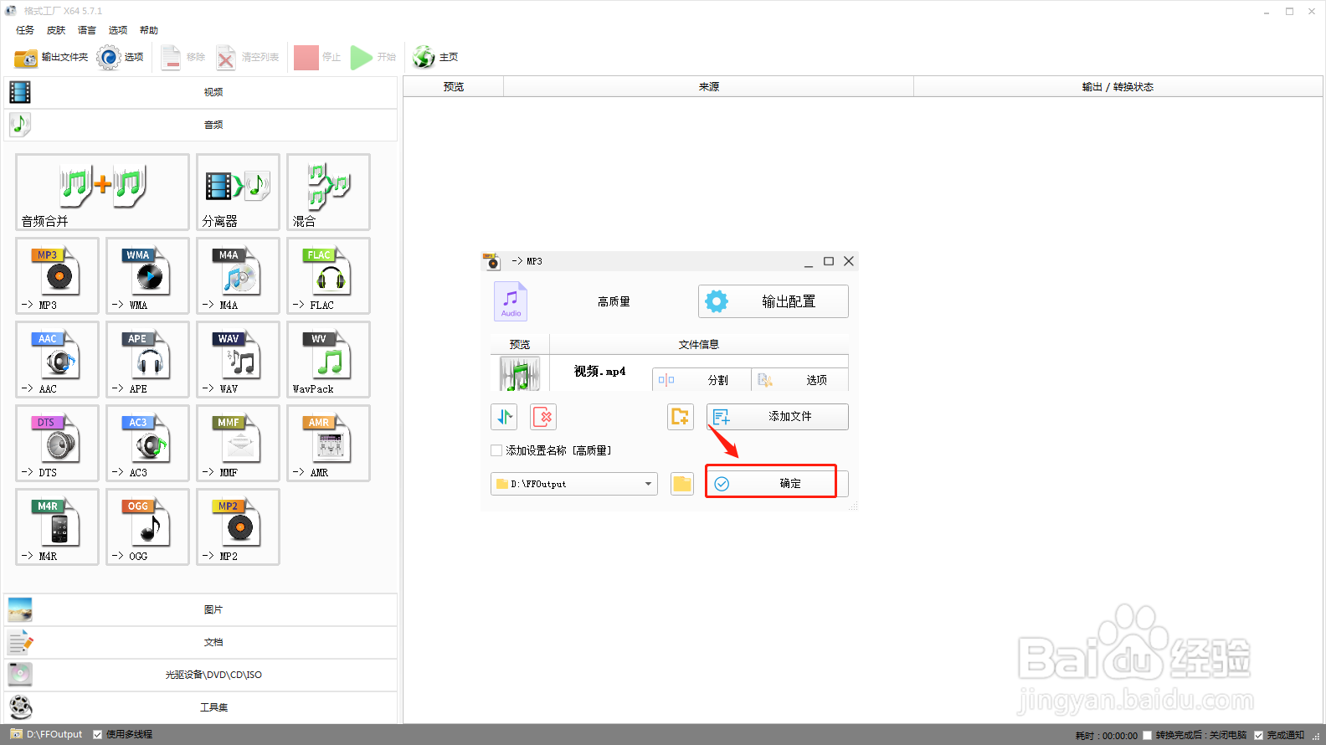The image size is (1326, 745).
Task: Collapse the 音频 category panel
Action: tap(201, 125)
